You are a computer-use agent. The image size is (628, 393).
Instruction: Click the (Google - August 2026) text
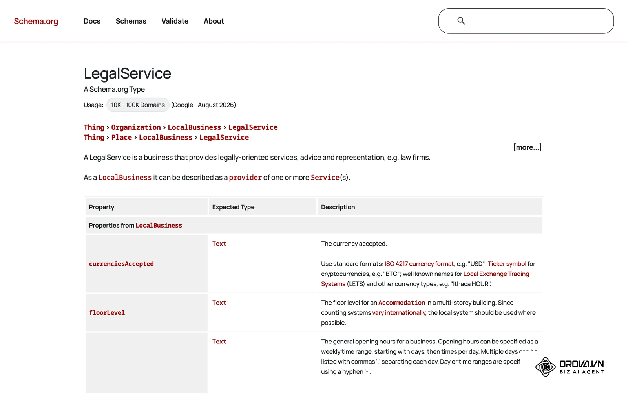(x=203, y=105)
